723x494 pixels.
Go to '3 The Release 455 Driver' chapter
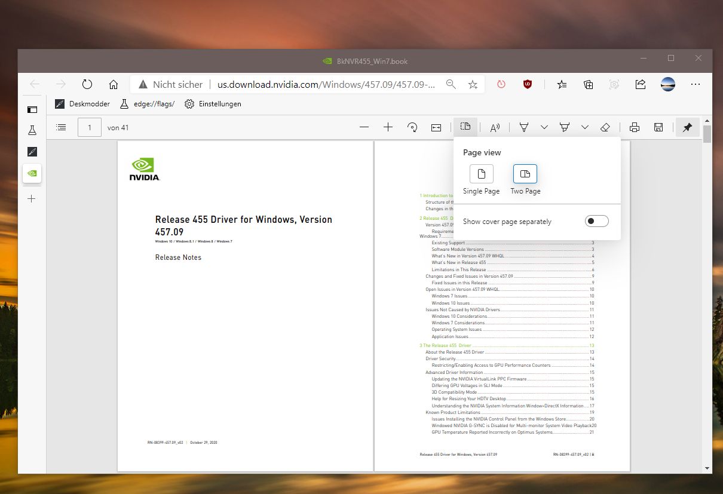[x=507, y=345]
